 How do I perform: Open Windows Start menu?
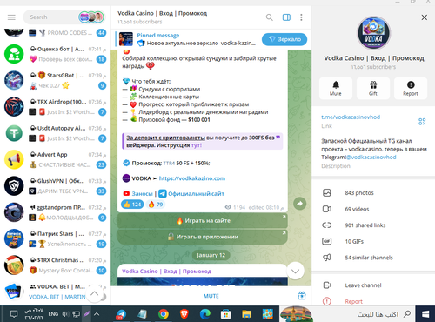[425, 314]
